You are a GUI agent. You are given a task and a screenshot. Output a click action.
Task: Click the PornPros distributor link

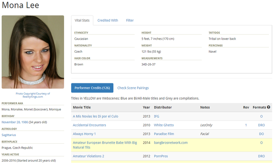coord(161,156)
